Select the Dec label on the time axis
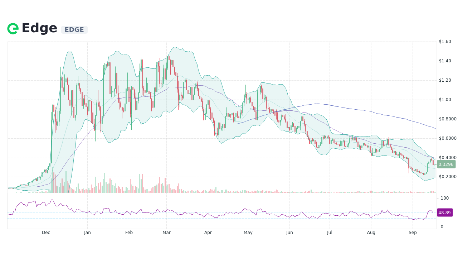Viewport: 458px width, 258px height. [46, 232]
